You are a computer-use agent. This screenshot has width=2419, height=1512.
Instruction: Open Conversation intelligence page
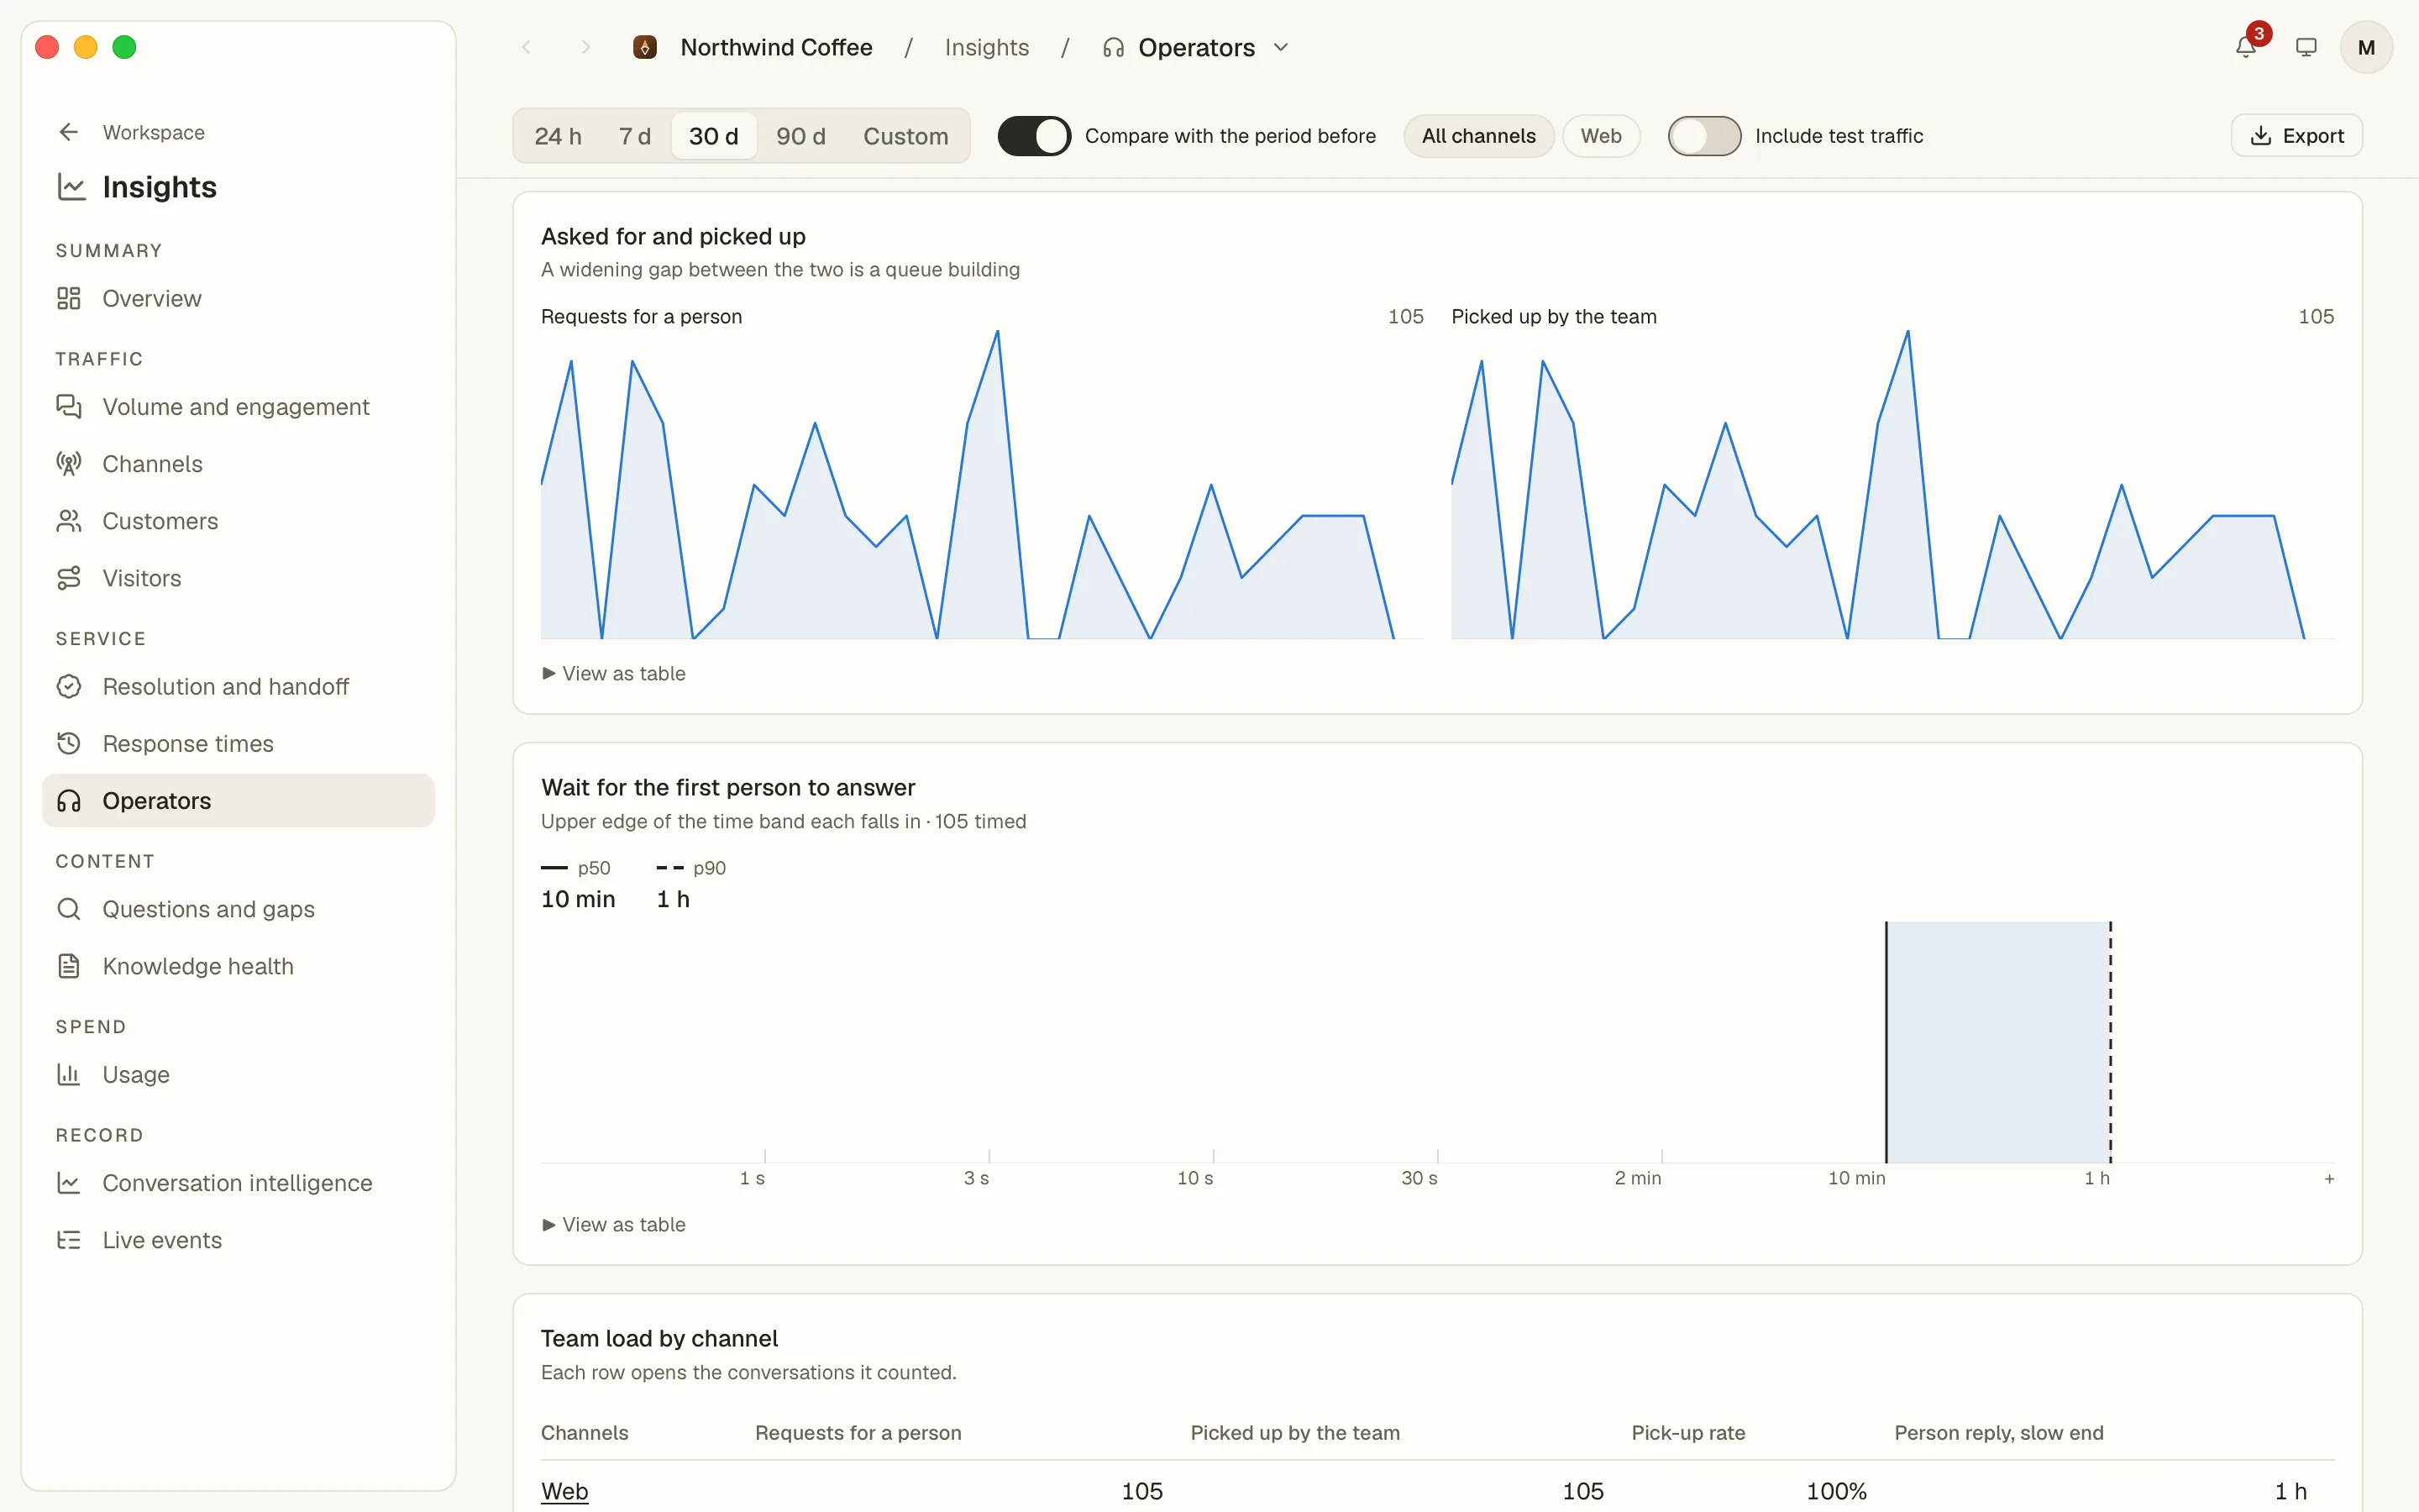click(238, 1183)
